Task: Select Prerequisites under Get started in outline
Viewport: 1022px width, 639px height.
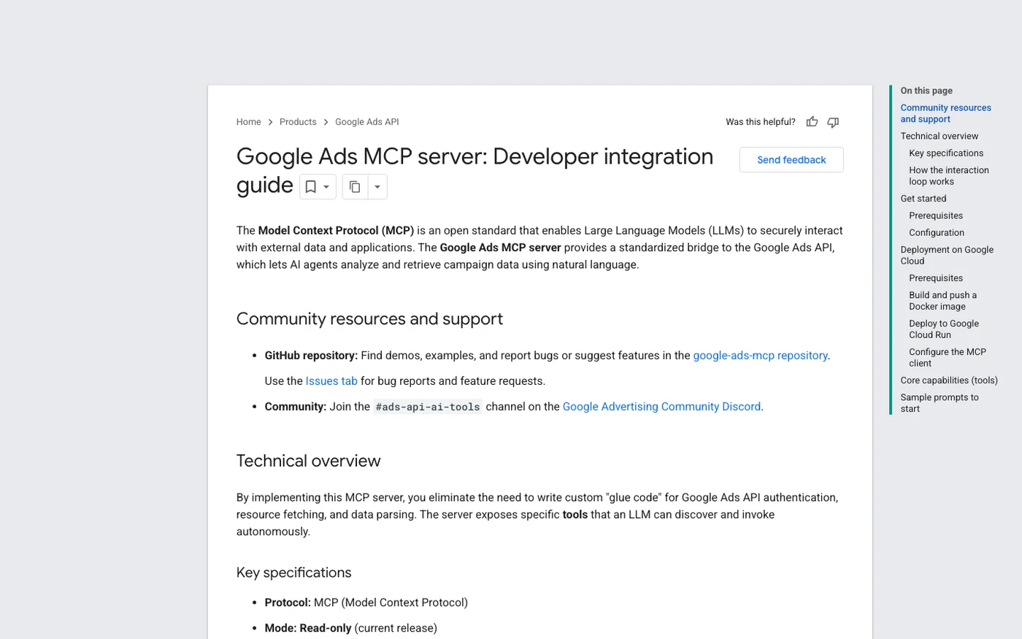Action: [936, 215]
